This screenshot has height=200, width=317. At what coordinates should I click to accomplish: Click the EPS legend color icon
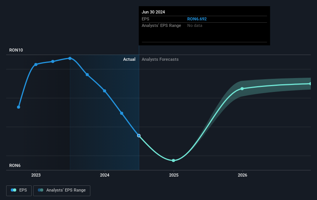[14, 190]
